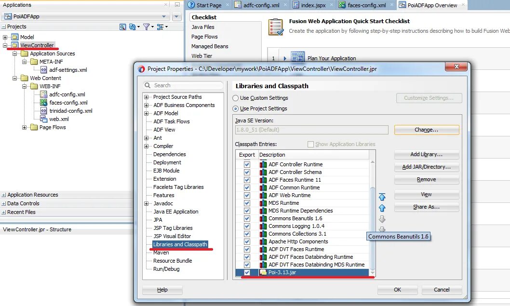Select the adf-settings.xml file icon
The width and height of the screenshot is (510, 306).
pyautogui.click(x=43, y=70)
